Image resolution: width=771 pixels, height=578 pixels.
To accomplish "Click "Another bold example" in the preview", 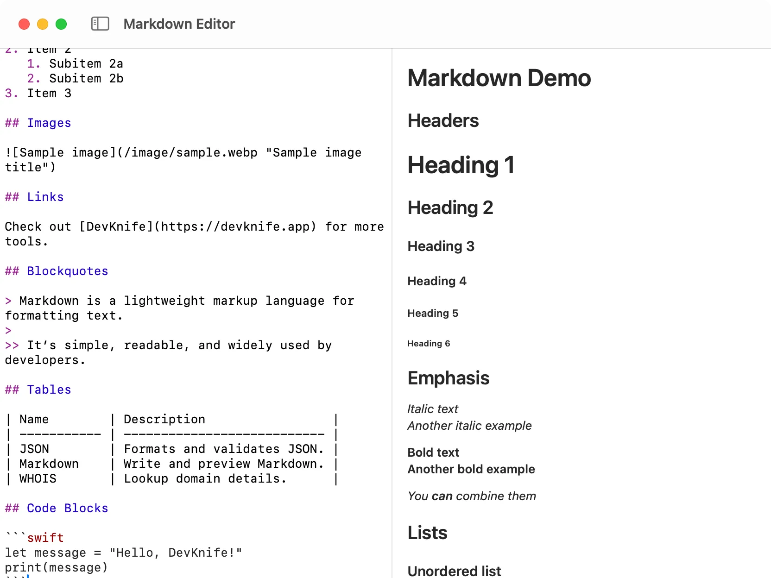I will coord(471,469).
